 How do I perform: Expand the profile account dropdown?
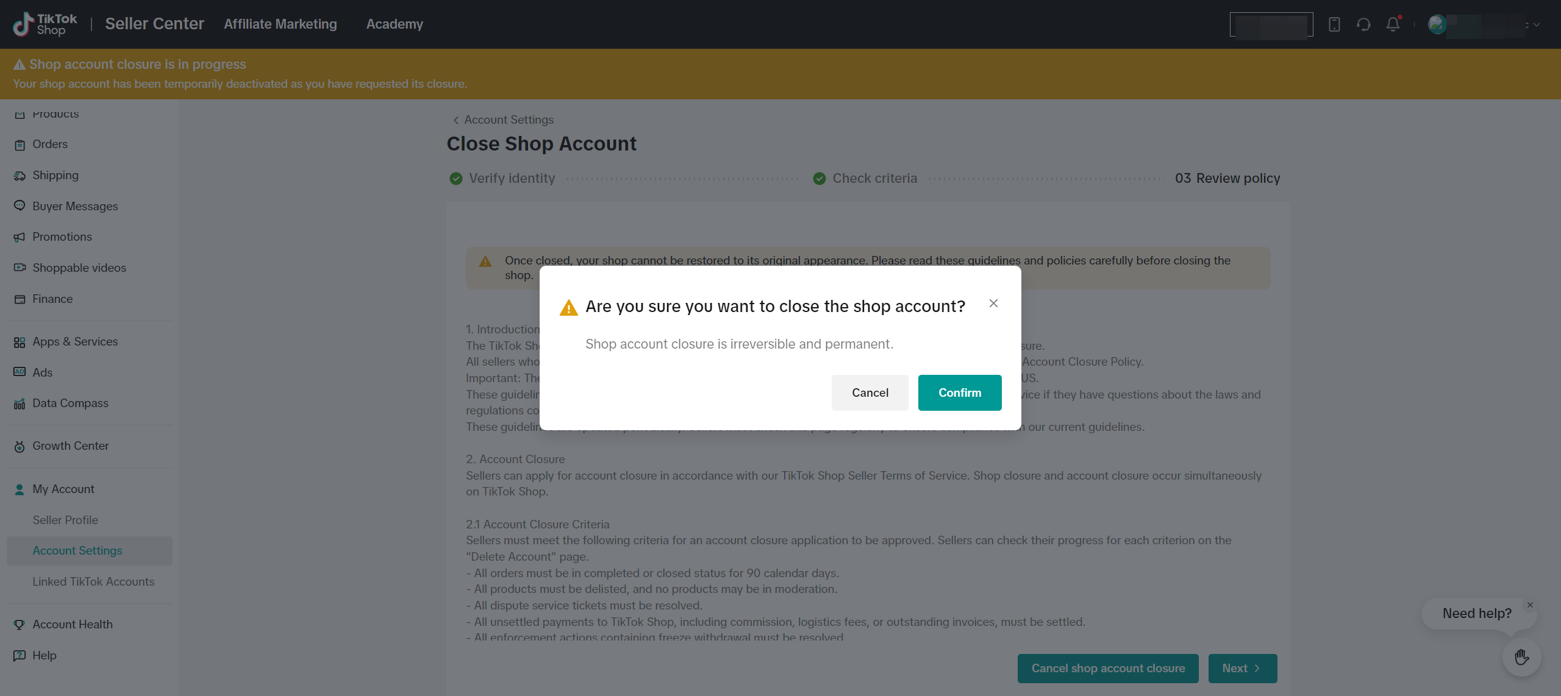(x=1536, y=25)
